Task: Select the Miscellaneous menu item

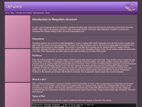Action: (38, 13)
